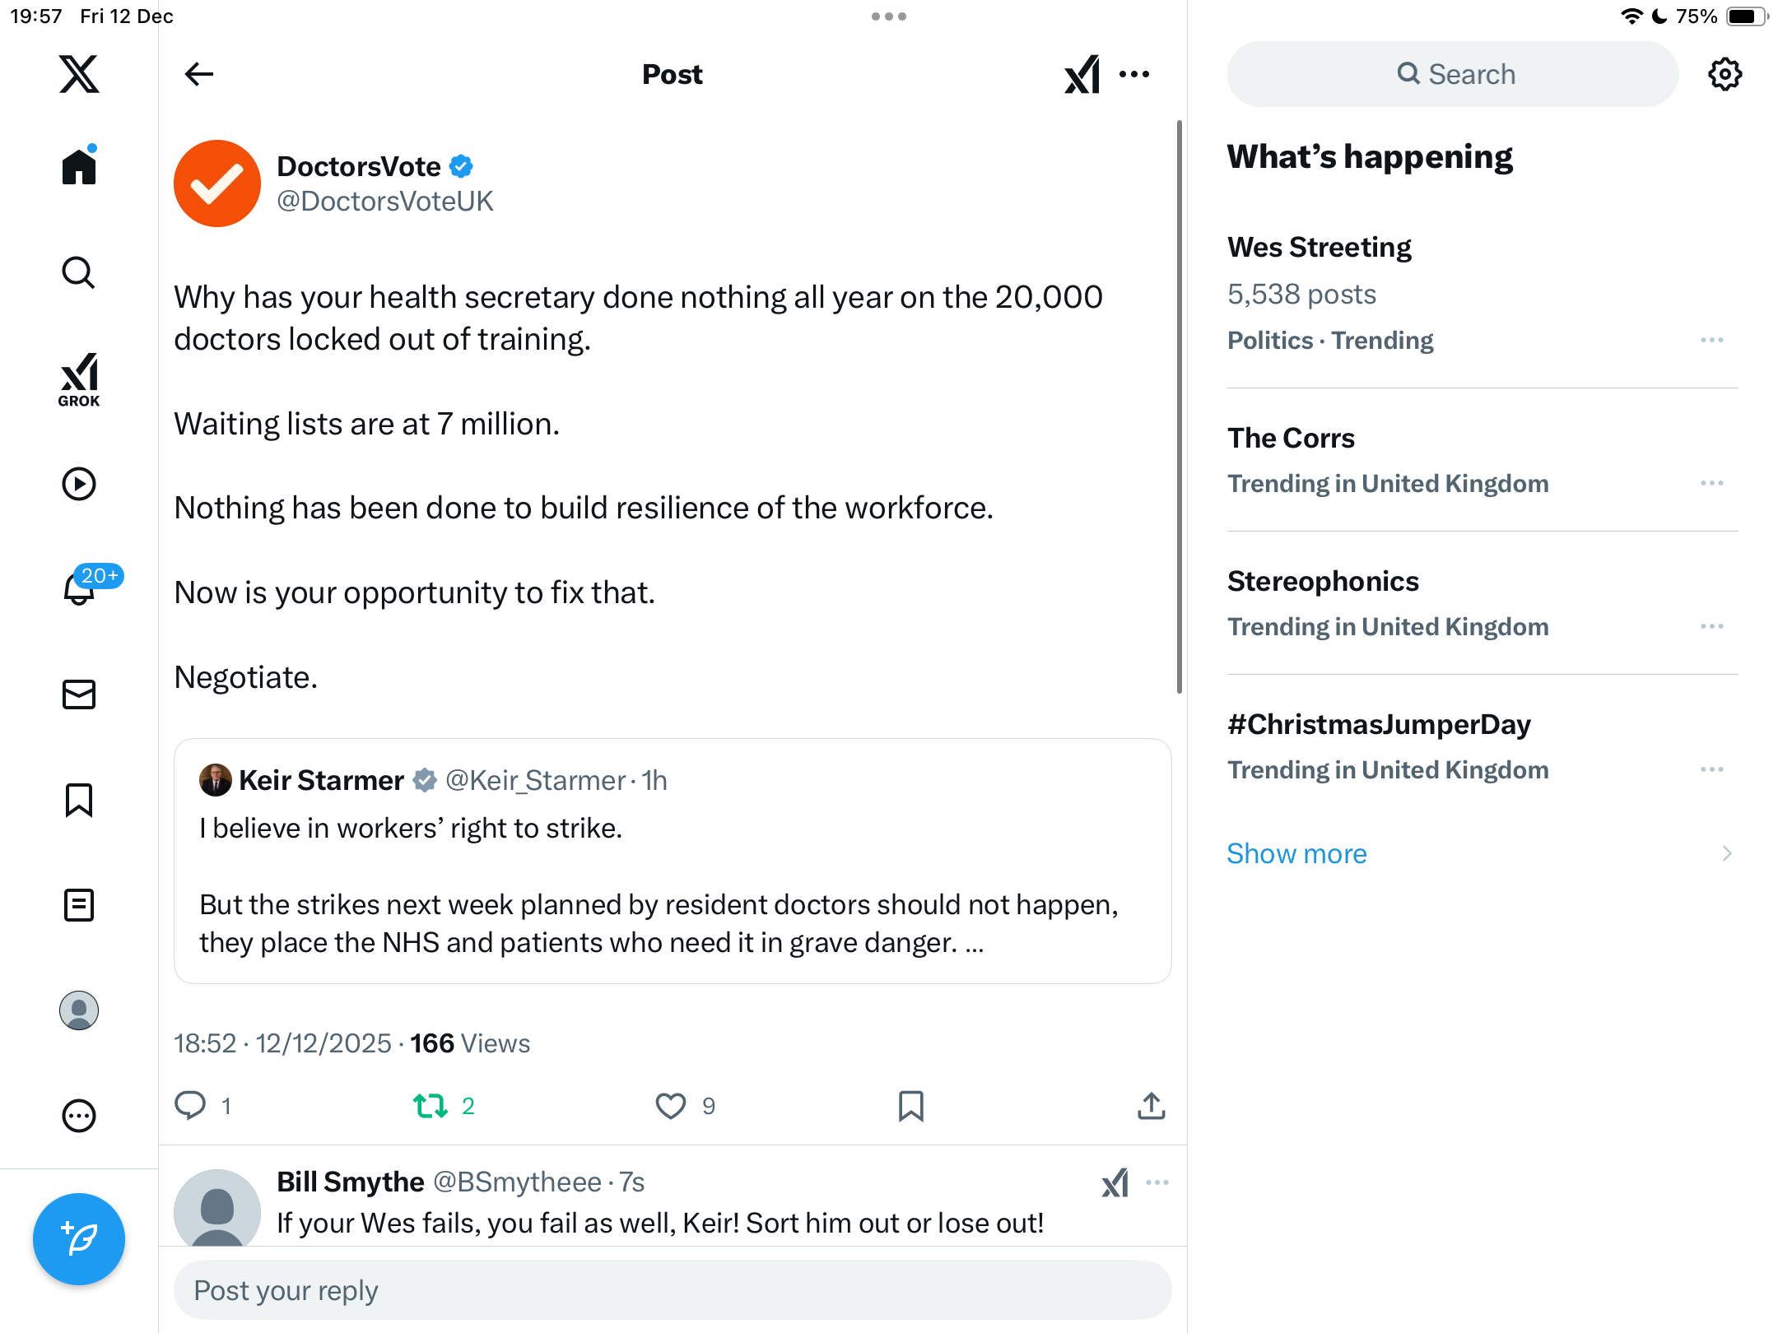Open direct messages envelope icon

[79, 694]
